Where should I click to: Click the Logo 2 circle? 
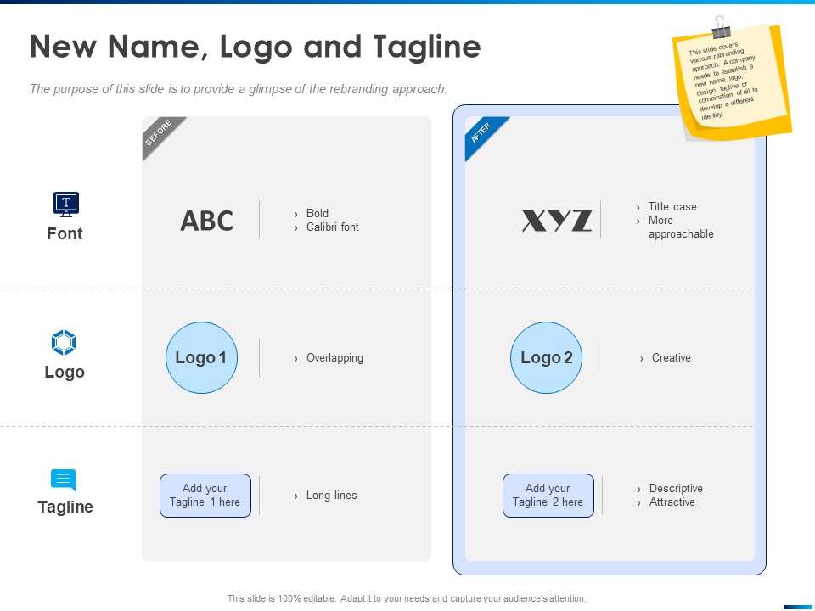(546, 357)
